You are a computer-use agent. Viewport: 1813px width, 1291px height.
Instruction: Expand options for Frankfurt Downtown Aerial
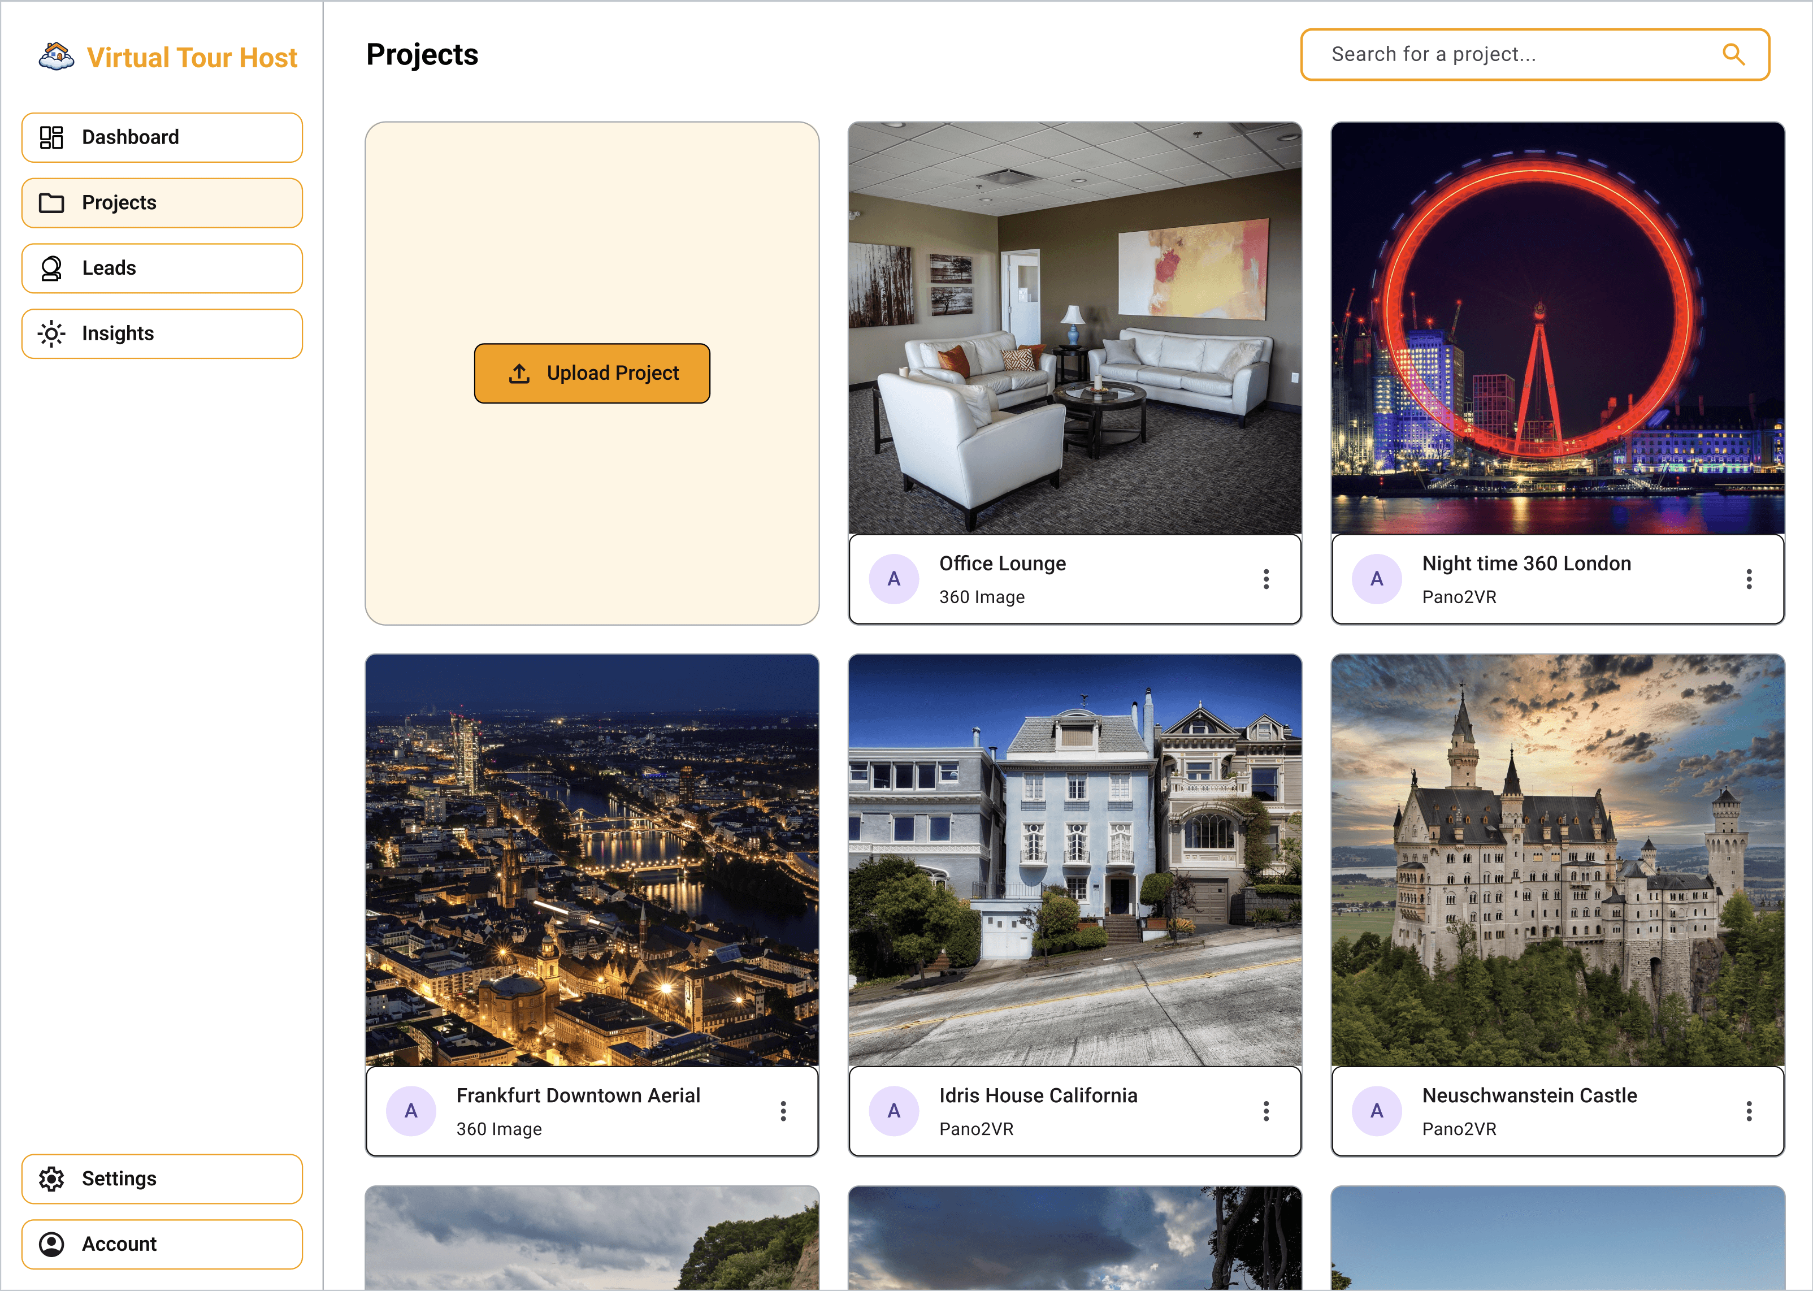pyautogui.click(x=783, y=1111)
